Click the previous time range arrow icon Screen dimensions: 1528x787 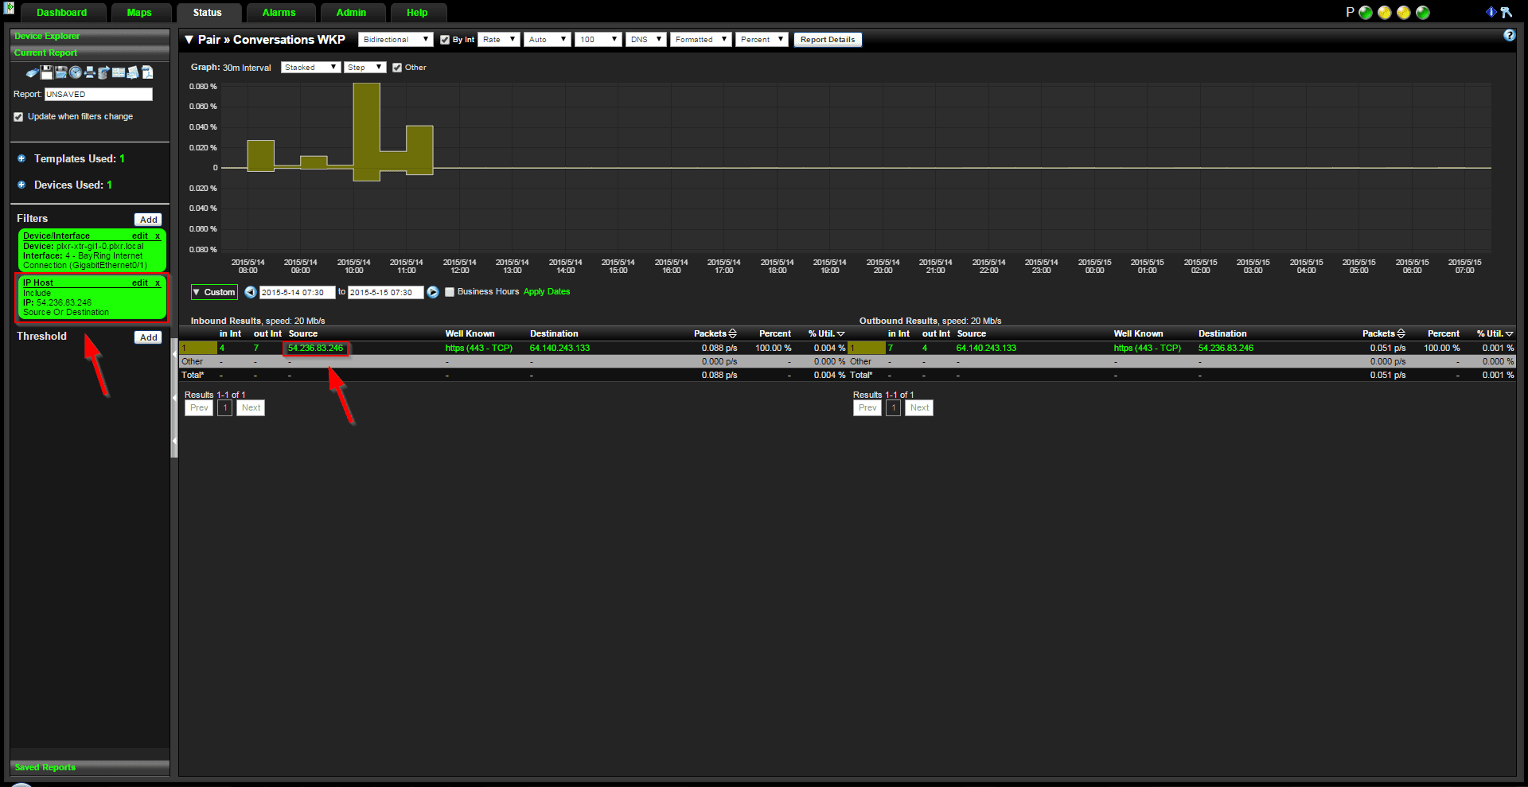251,292
